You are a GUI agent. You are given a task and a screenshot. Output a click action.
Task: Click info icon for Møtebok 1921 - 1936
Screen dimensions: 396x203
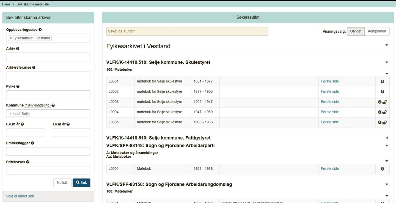pyautogui.click(x=382, y=169)
